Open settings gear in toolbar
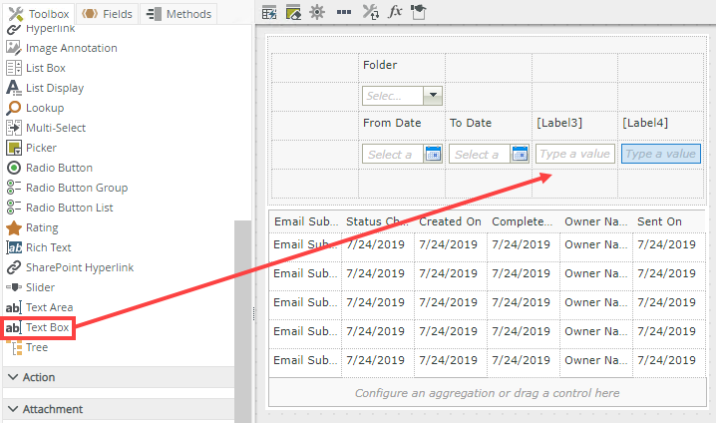Image resolution: width=716 pixels, height=423 pixels. pos(317,12)
